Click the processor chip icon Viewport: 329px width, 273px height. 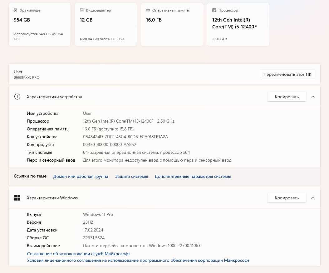pyautogui.click(x=214, y=10)
